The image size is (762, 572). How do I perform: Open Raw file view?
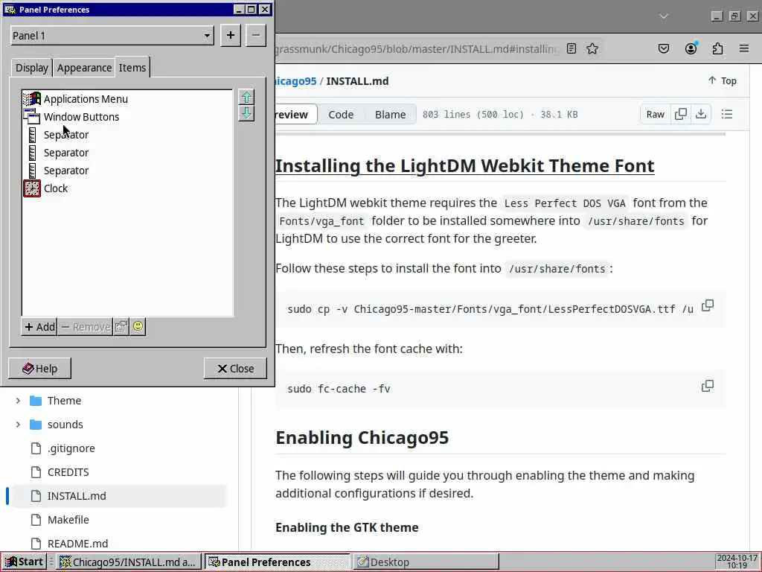pyautogui.click(x=655, y=114)
